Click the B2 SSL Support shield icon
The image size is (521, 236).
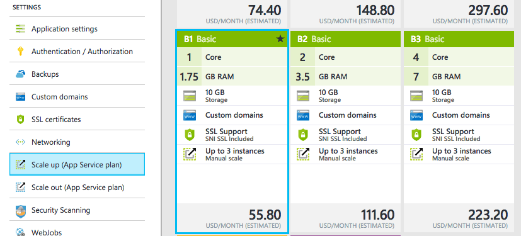[303, 135]
